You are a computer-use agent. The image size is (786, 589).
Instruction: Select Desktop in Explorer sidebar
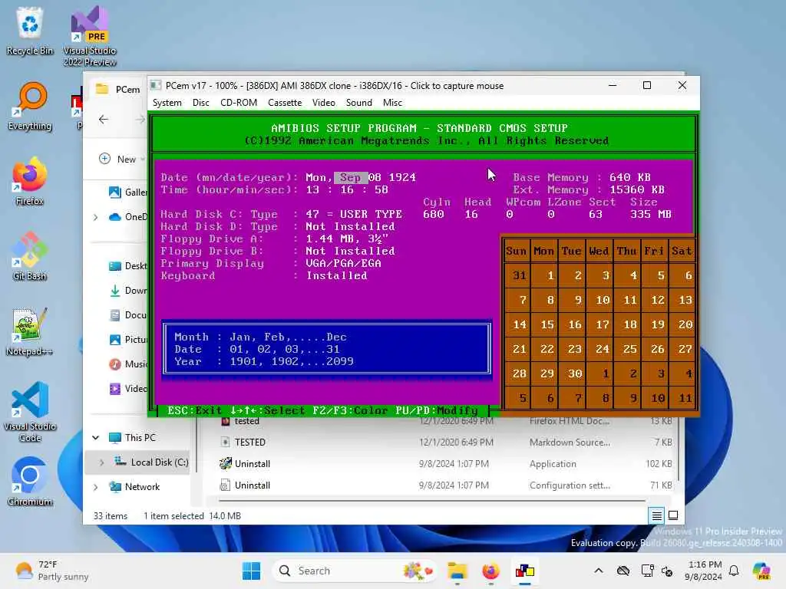(x=127, y=266)
